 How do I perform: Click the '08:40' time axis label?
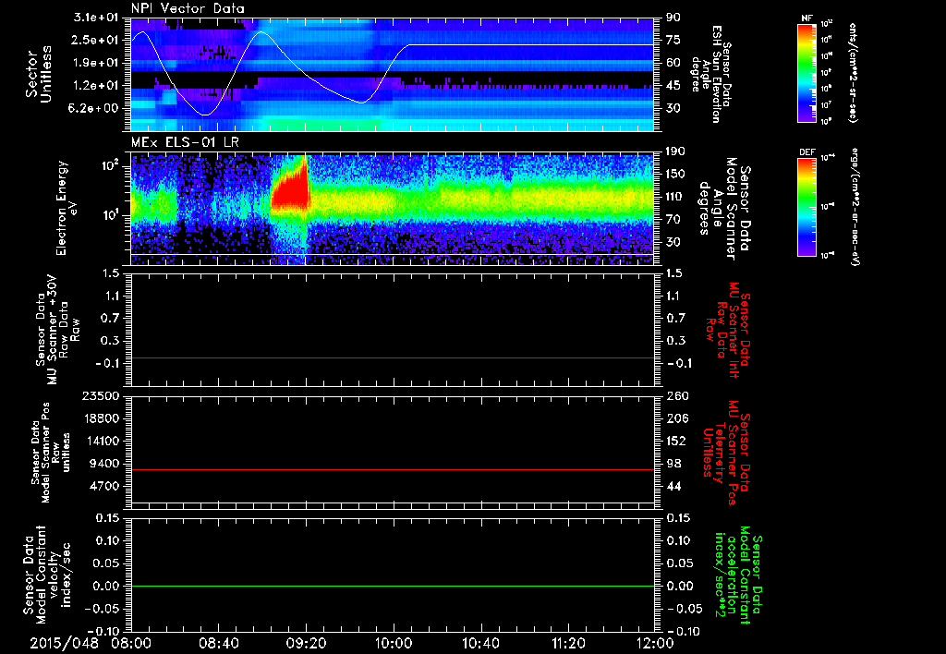point(218,643)
